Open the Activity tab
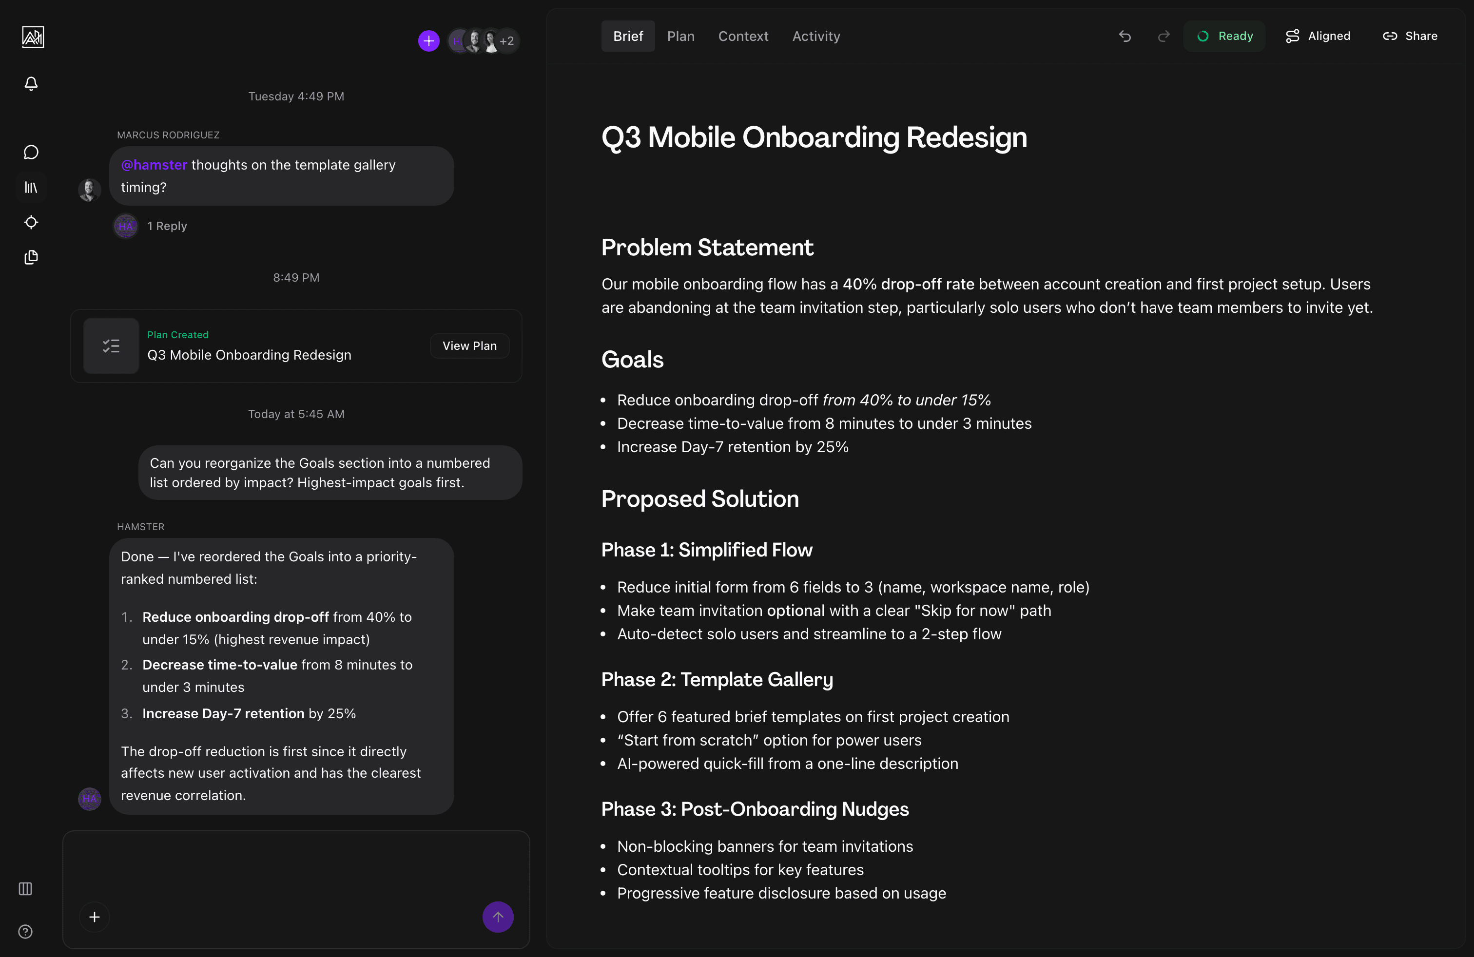 pos(815,36)
